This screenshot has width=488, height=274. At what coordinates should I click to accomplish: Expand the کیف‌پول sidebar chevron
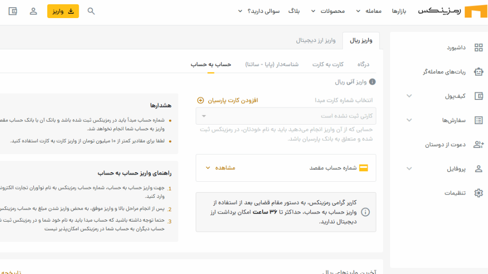tap(409, 96)
